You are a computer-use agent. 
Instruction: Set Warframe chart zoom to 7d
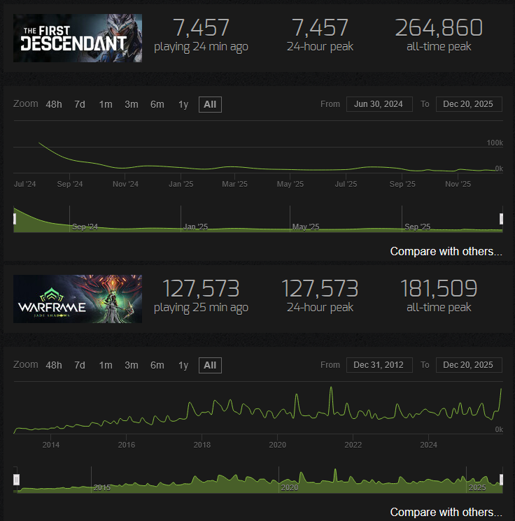click(80, 365)
